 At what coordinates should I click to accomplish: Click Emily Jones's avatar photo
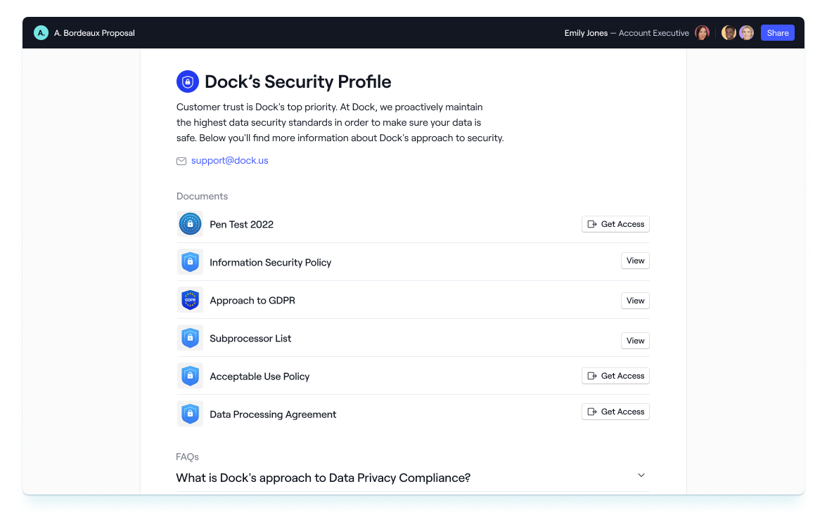[x=702, y=33]
